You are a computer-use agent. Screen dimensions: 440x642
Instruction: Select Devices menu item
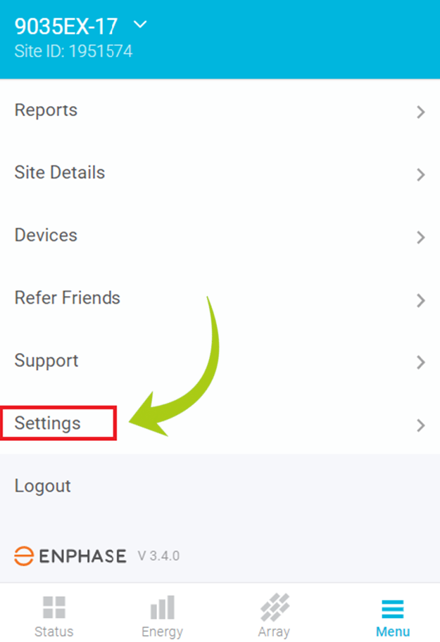coord(45,236)
